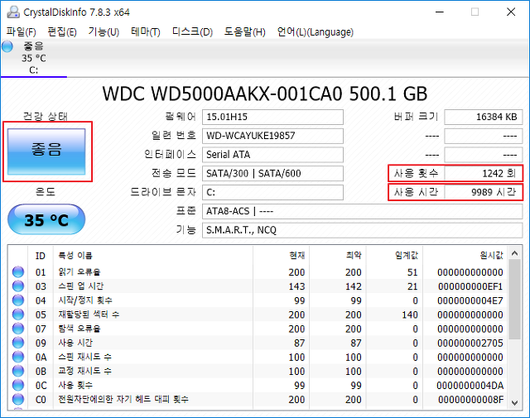Click the raw value 000000000EF1
Image resolution: width=530 pixels, height=418 pixels.
point(470,286)
